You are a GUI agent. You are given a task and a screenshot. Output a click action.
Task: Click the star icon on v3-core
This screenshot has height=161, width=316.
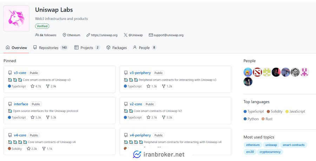[x=32, y=86]
